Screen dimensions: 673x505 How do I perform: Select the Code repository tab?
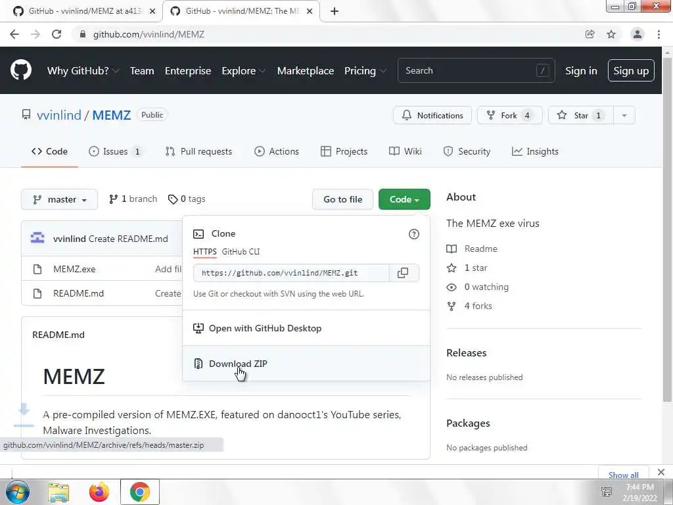pyautogui.click(x=49, y=152)
